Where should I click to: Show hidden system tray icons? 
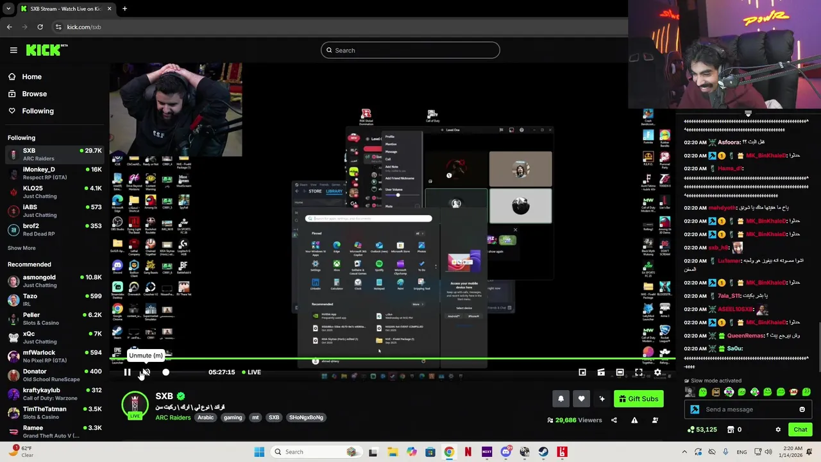point(684,452)
